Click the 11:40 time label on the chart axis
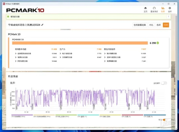 pyautogui.click(x=90, y=112)
